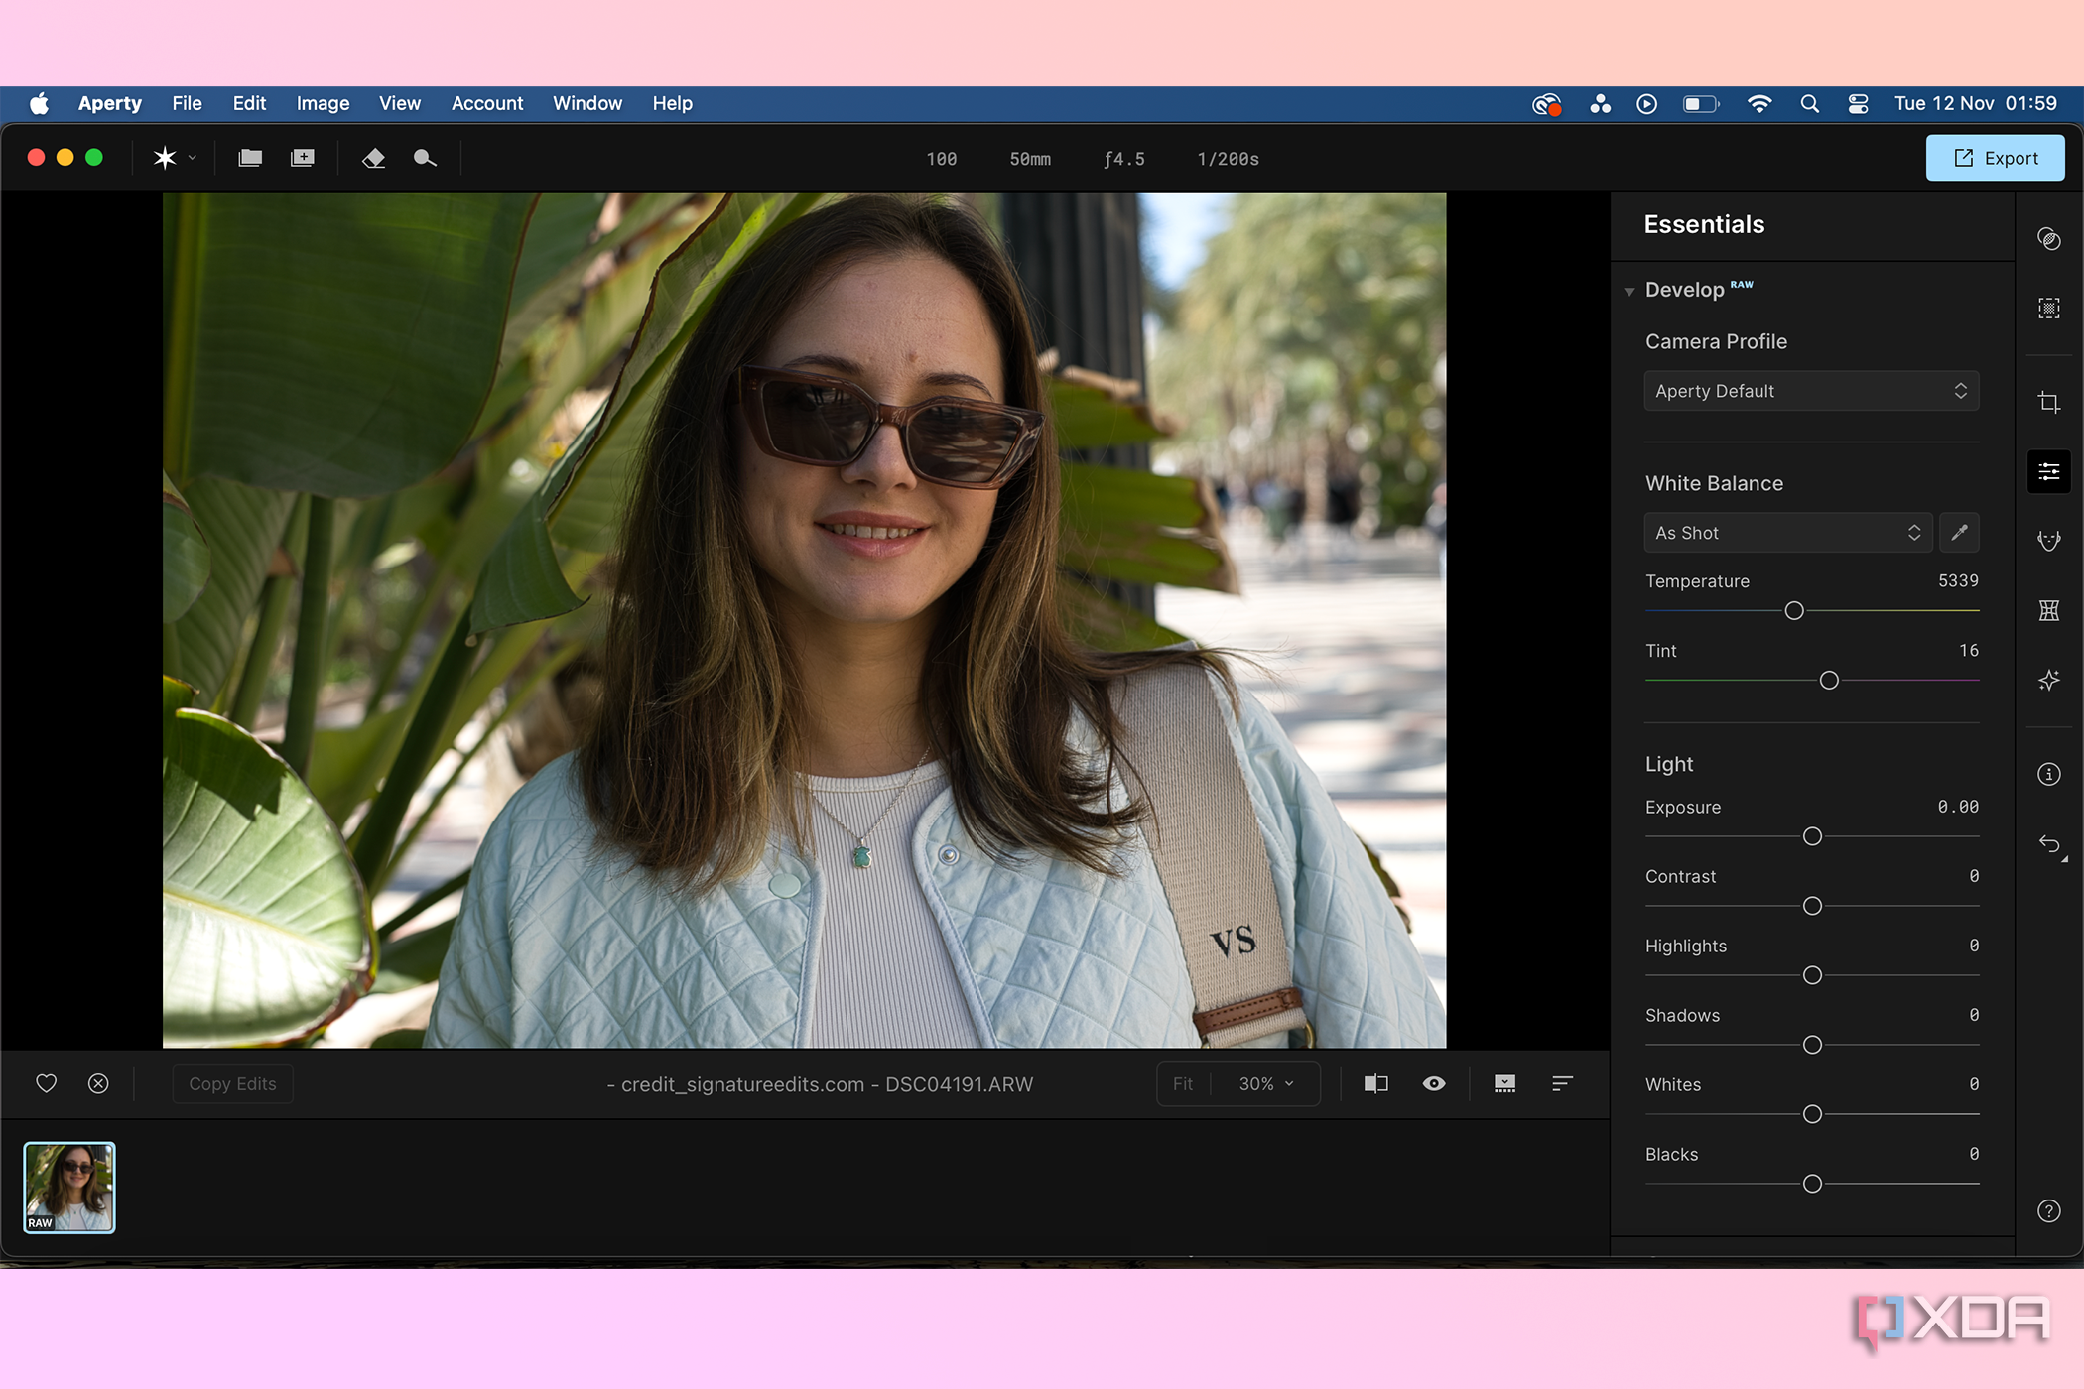Image resolution: width=2084 pixels, height=1389 pixels.
Task: Click the Exposure slider handle
Action: (x=1812, y=836)
